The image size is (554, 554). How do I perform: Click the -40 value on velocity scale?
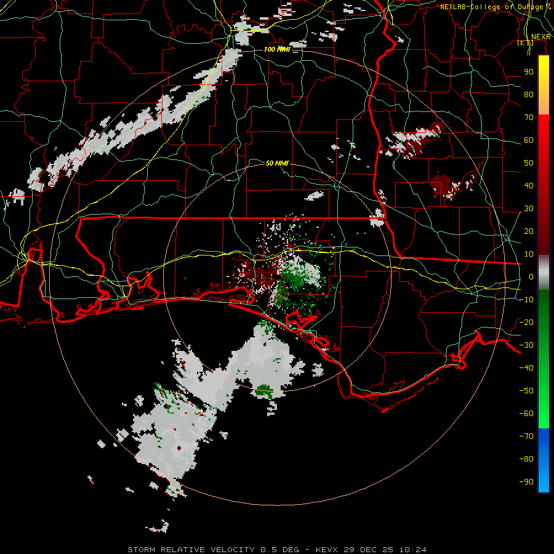[526, 368]
